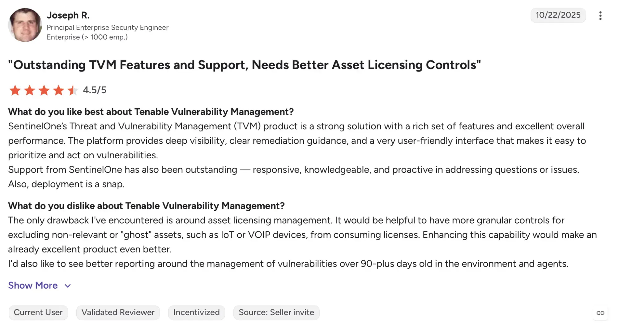Click the third rating star
Viewport: 618px width, 333px height.
[x=44, y=90]
